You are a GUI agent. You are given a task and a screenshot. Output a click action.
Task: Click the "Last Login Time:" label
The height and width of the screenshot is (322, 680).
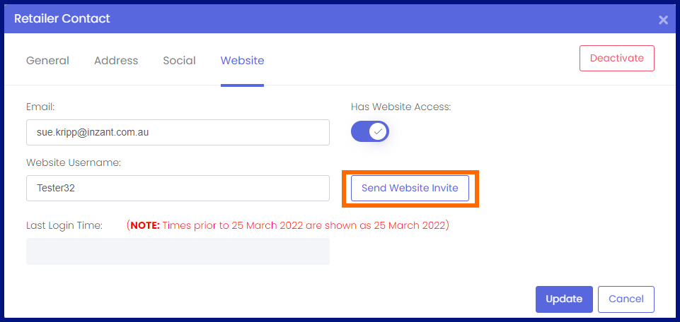tap(64, 225)
